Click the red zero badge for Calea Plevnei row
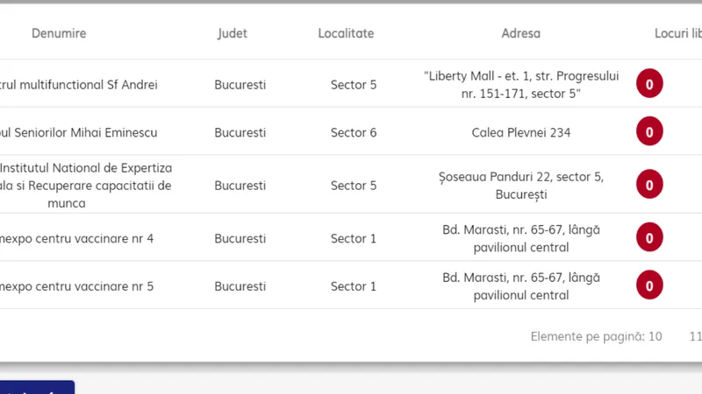The height and width of the screenshot is (394, 702). click(x=649, y=131)
